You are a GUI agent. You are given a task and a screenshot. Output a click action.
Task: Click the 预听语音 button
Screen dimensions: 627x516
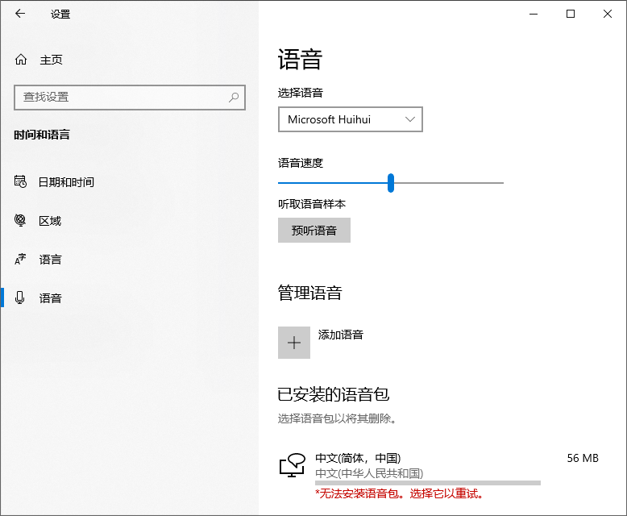314,230
